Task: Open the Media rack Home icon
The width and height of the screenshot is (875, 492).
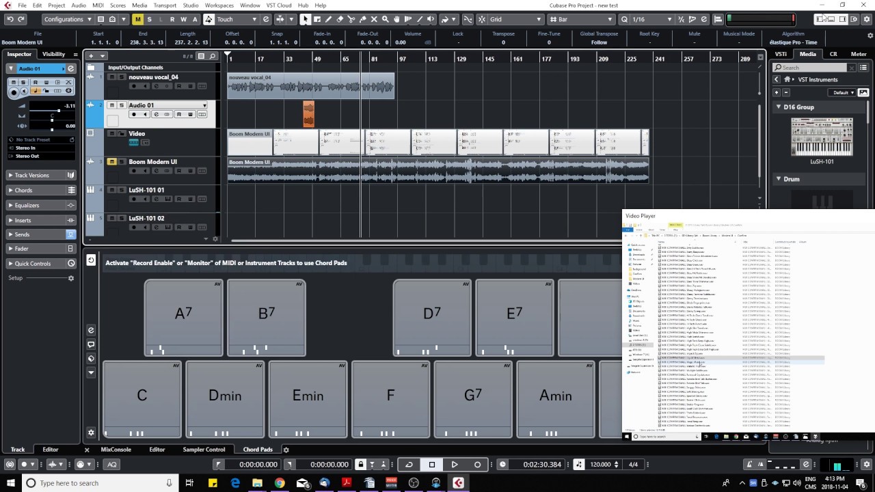Action: pyautogui.click(x=787, y=79)
